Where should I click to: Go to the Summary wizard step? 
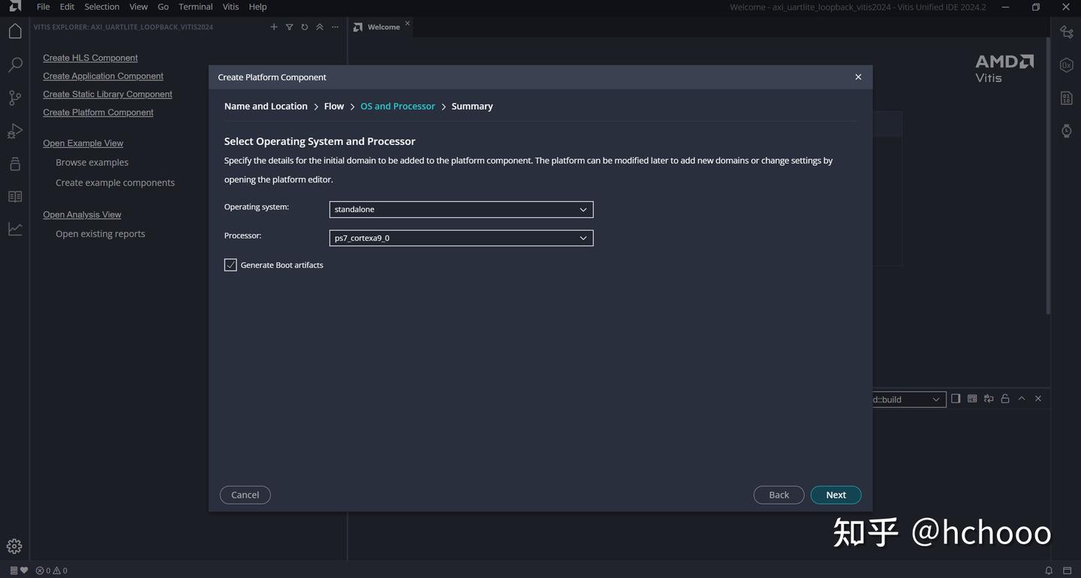tap(472, 106)
